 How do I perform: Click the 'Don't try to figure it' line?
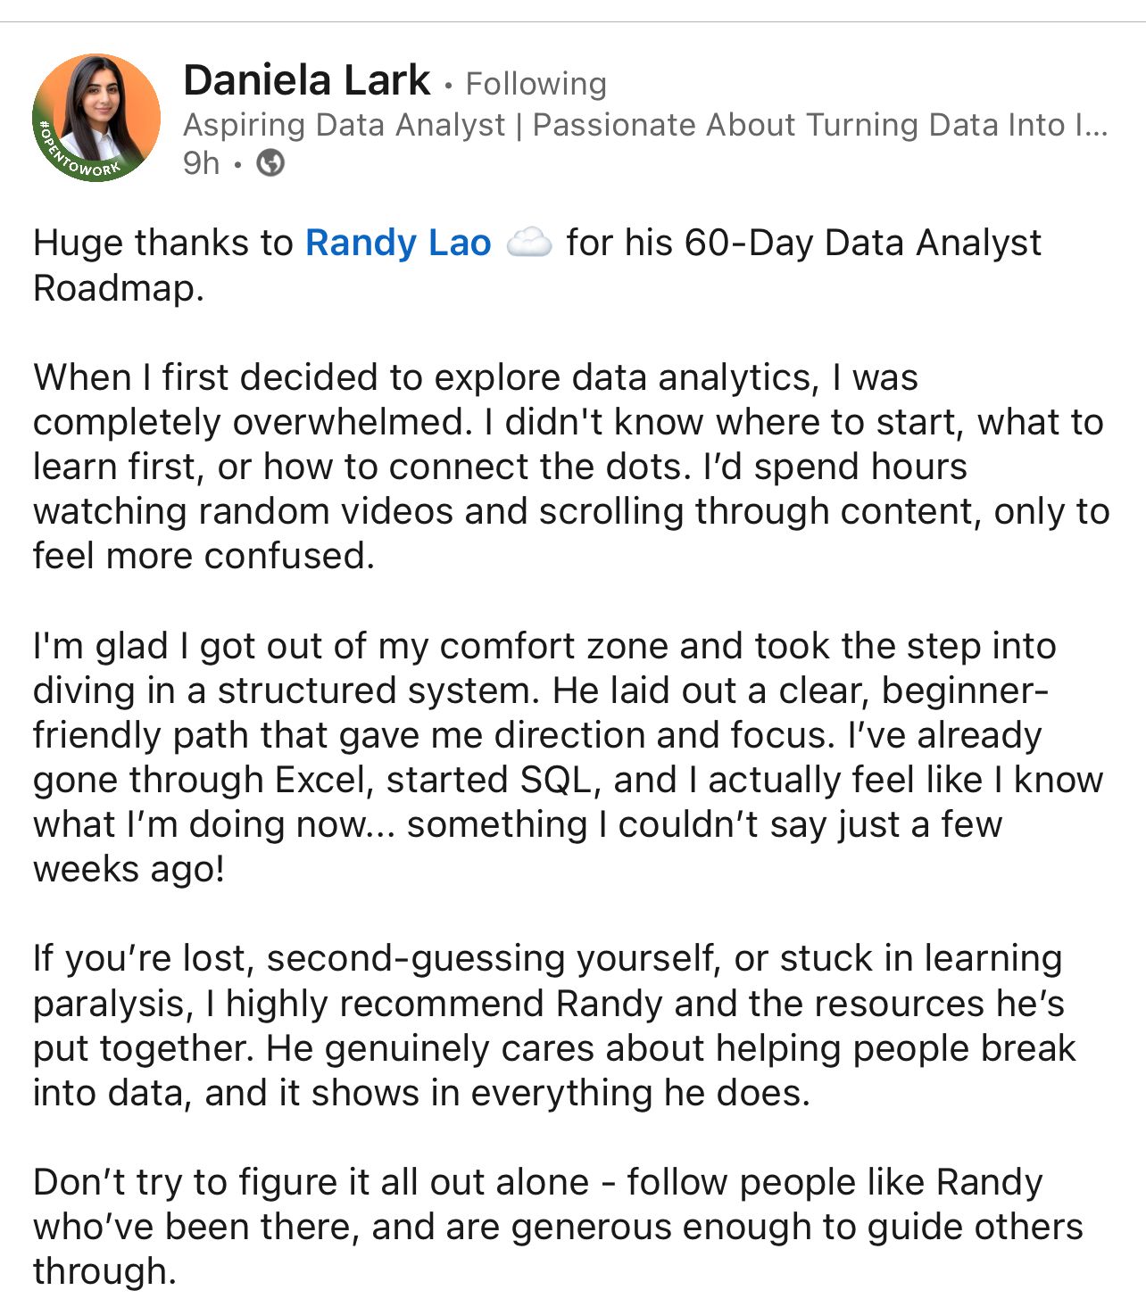[311, 1182]
